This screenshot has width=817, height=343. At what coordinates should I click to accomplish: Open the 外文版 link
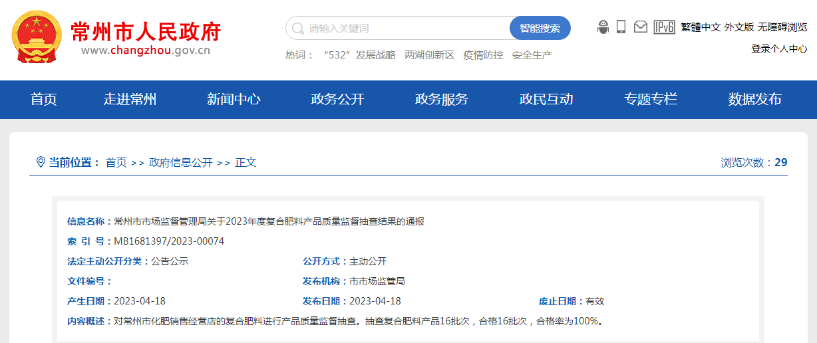coord(739,27)
